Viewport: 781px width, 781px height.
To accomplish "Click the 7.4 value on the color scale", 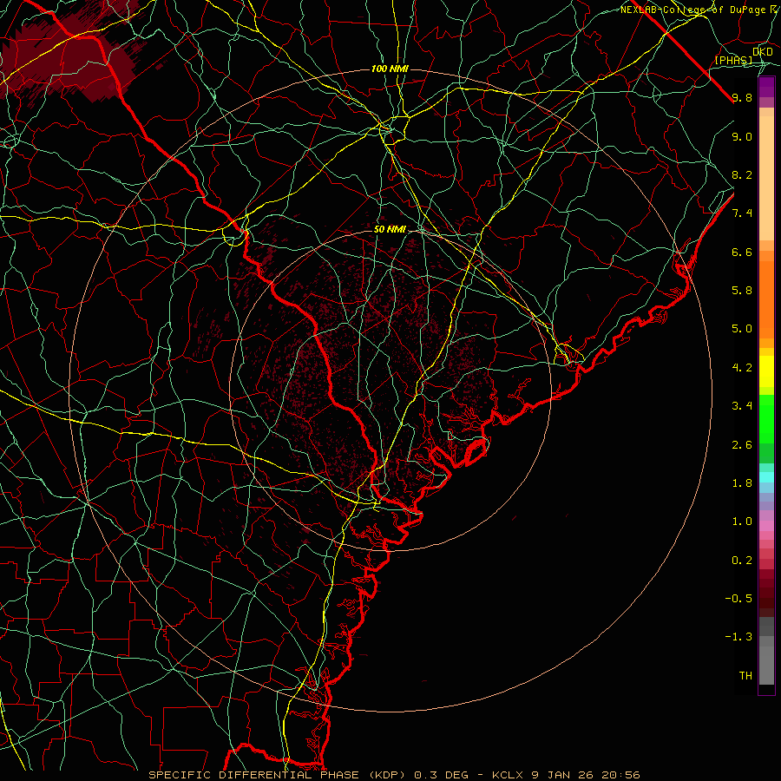I will (x=742, y=213).
